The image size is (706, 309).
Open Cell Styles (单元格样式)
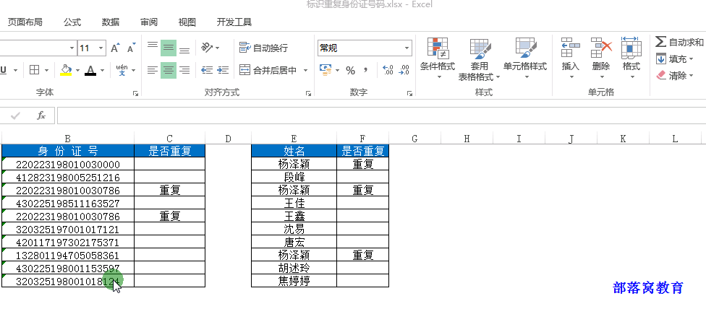click(525, 58)
